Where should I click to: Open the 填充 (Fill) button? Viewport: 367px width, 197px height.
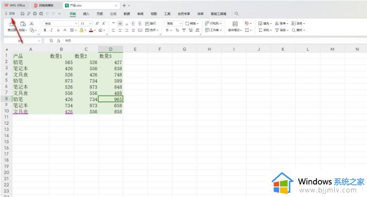click(x=265, y=23)
